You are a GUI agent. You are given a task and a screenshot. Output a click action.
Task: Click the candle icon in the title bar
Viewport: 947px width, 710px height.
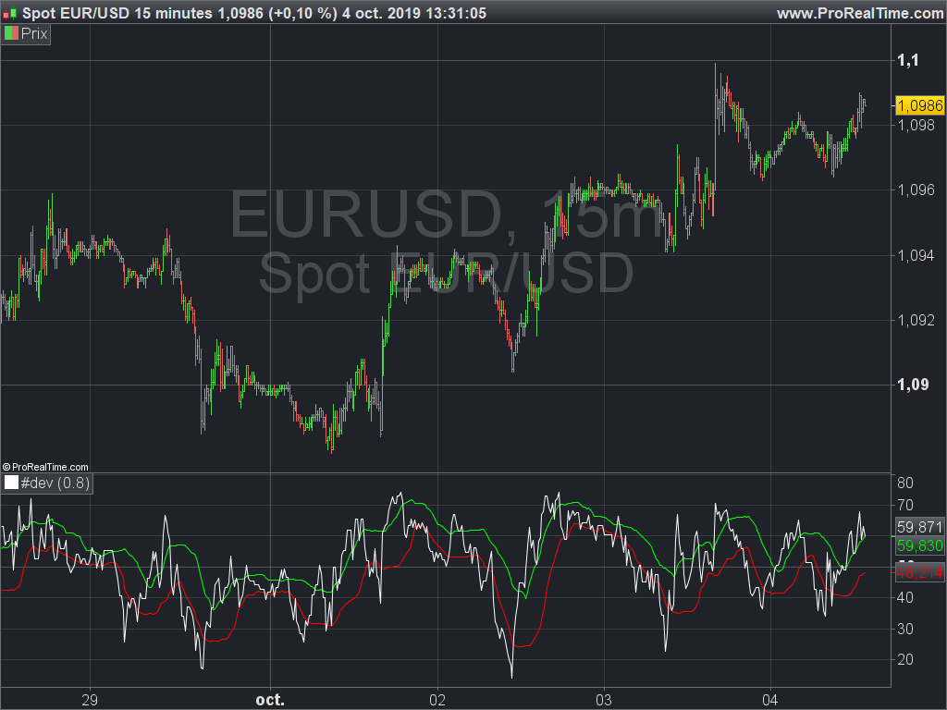[9, 13]
